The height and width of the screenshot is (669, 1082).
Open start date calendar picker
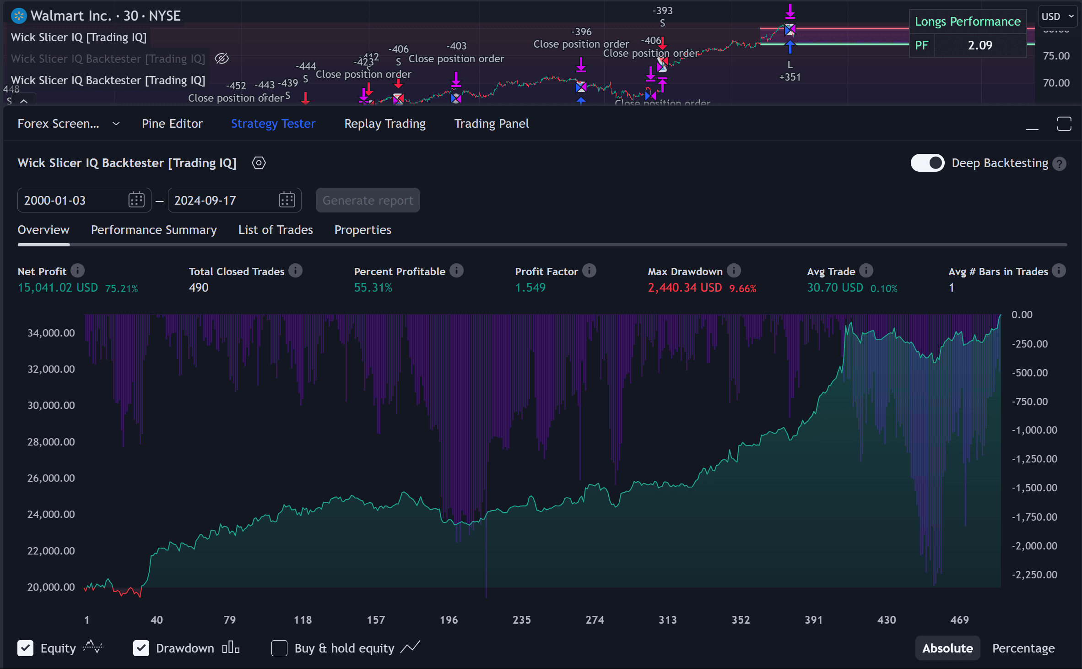pos(136,200)
